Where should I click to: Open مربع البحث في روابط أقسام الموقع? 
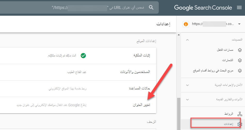(213, 71)
